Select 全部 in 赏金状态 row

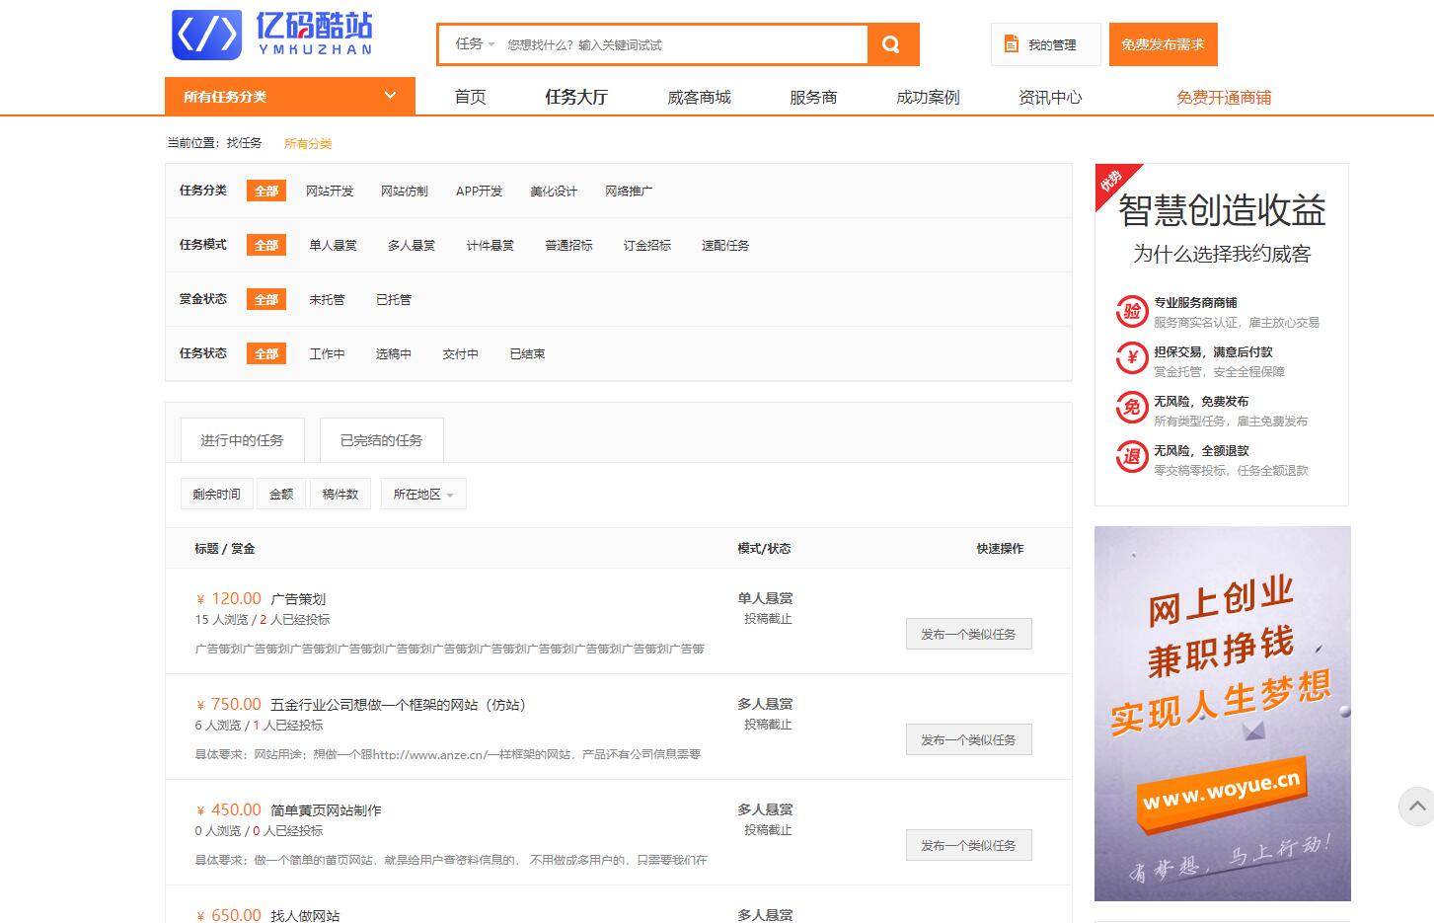point(266,299)
